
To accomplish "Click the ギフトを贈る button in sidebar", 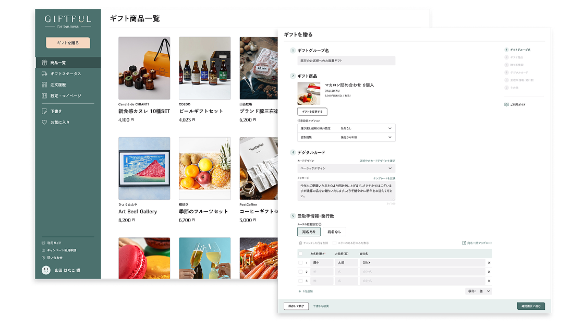I will [x=68, y=43].
